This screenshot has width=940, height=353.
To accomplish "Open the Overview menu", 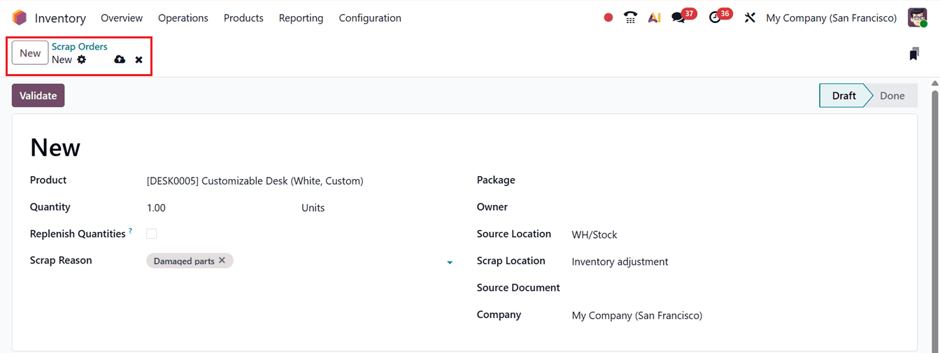I will pyautogui.click(x=122, y=18).
